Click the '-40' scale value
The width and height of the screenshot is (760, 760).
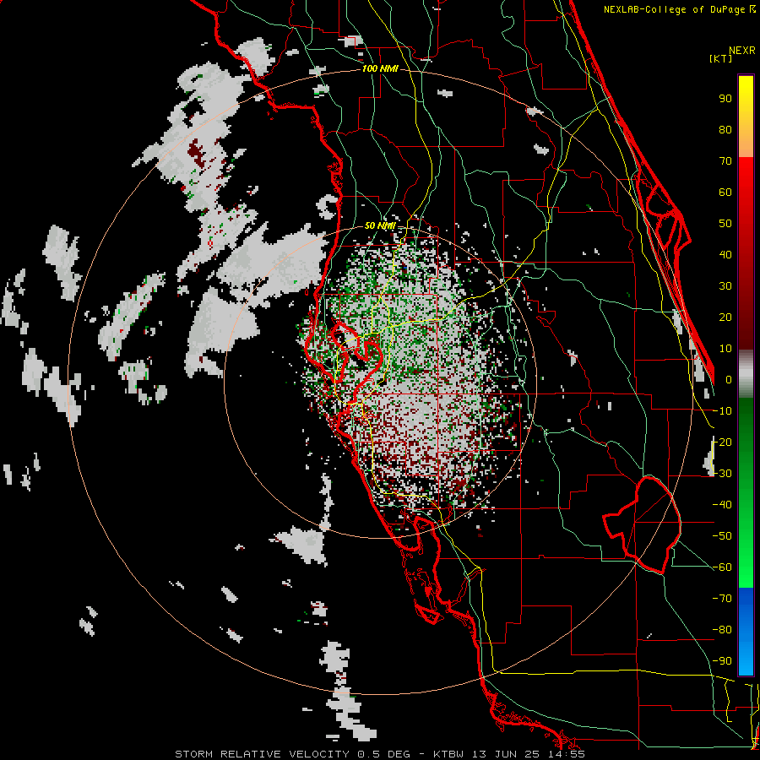(722, 505)
